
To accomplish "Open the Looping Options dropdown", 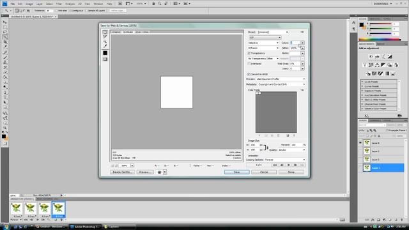I will point(284,160).
